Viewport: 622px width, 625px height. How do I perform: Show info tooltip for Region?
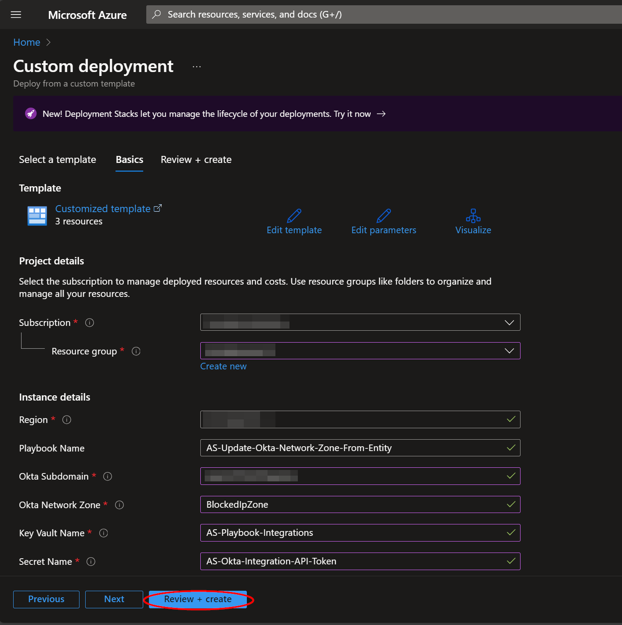point(67,420)
